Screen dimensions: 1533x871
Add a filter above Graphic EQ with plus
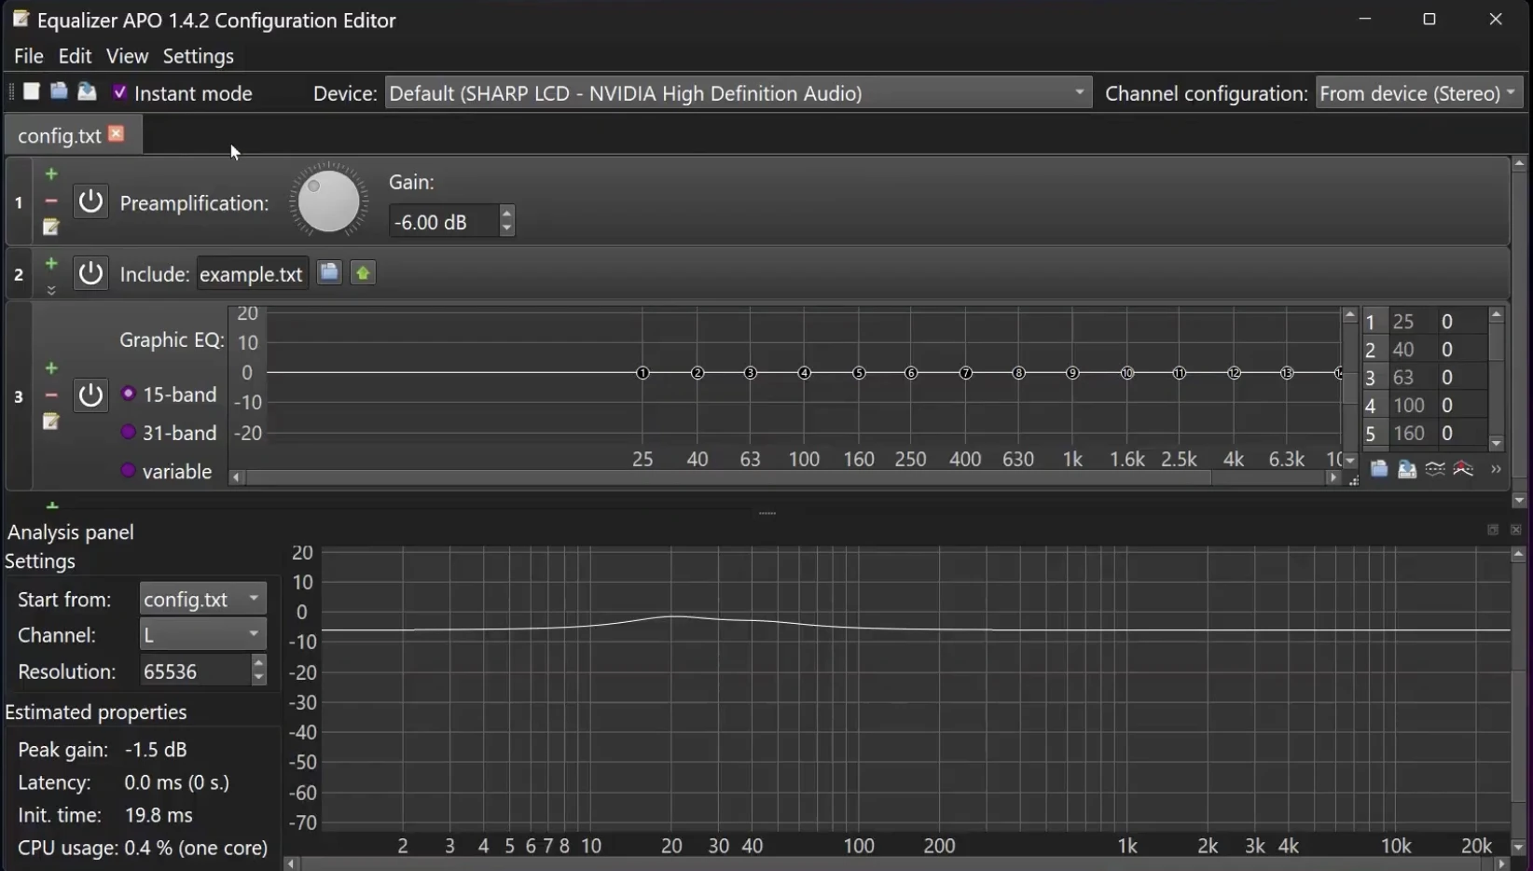pos(51,368)
